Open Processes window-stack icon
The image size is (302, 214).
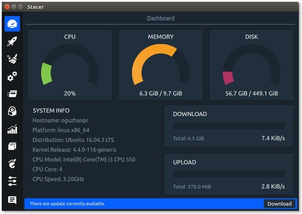pos(12,94)
